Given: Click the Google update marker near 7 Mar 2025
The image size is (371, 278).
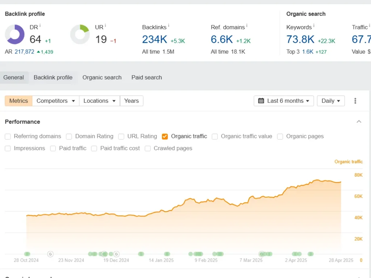Looking at the screenshot, I should [262, 254].
